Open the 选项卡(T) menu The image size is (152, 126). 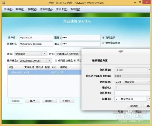[x=61, y=9]
